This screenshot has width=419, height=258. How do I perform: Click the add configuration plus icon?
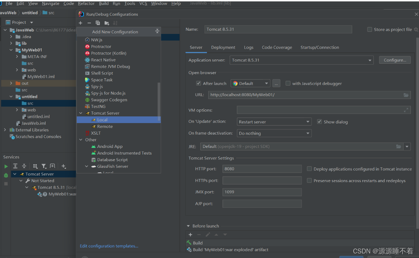(80, 23)
